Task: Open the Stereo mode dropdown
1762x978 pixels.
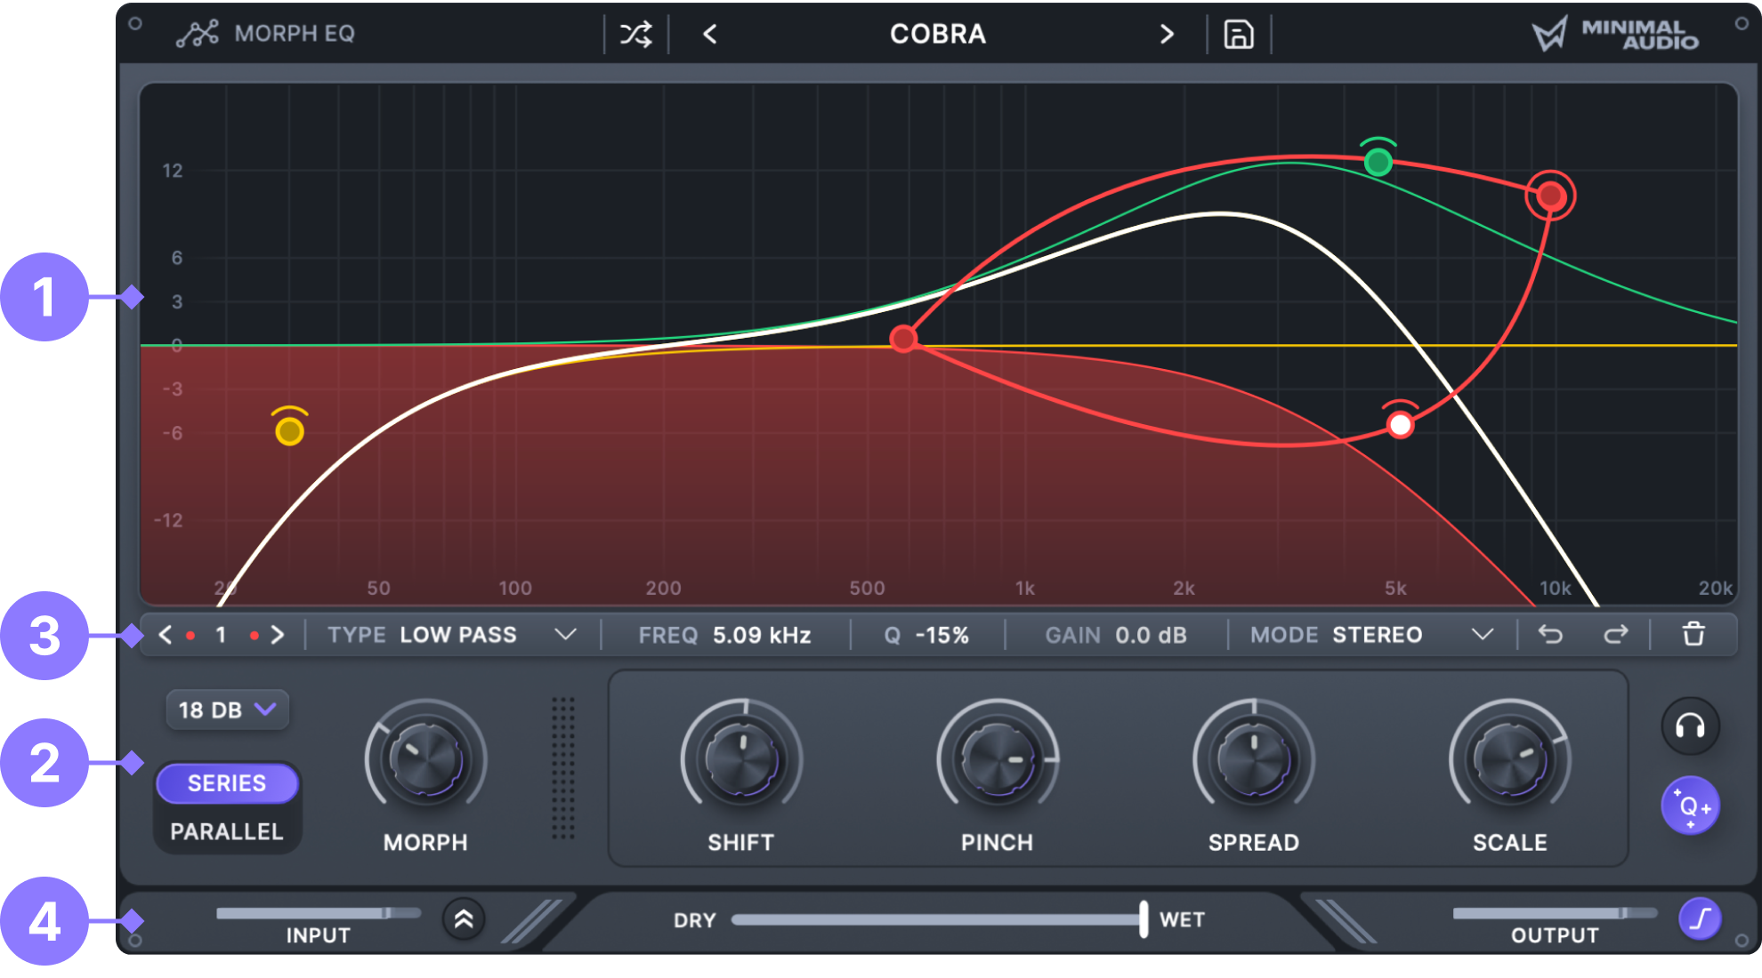Action: (1483, 634)
